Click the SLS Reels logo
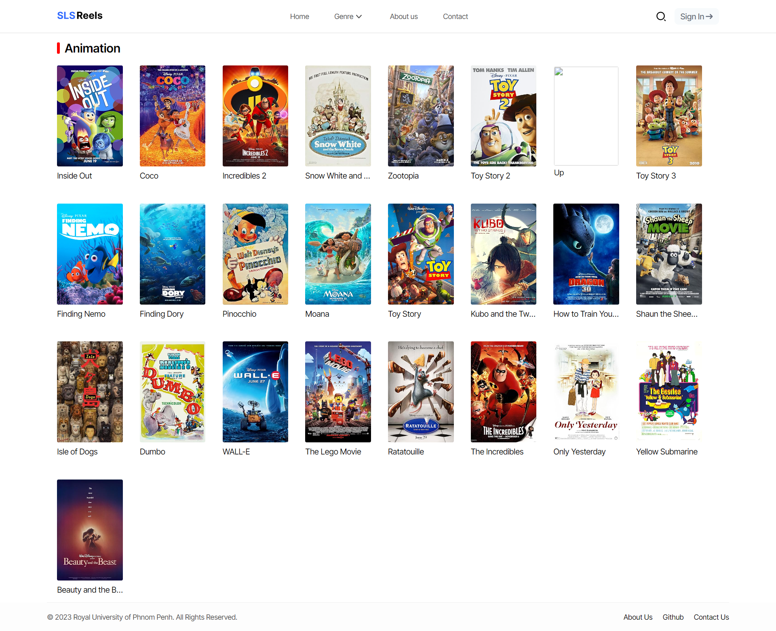The height and width of the screenshot is (631, 776). pyautogui.click(x=80, y=16)
